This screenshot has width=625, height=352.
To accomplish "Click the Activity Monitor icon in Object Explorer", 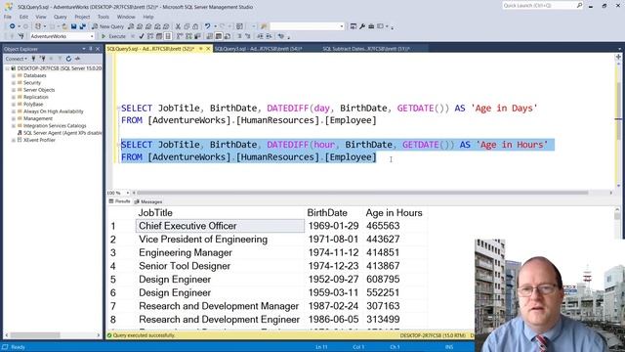I will pyautogui.click(x=78, y=59).
